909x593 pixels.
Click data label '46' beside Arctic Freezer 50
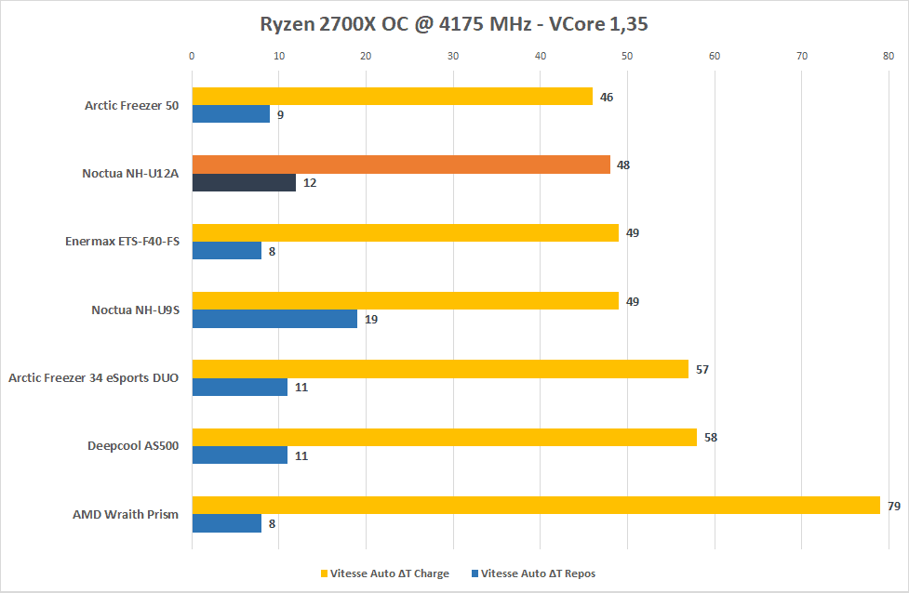pyautogui.click(x=607, y=98)
